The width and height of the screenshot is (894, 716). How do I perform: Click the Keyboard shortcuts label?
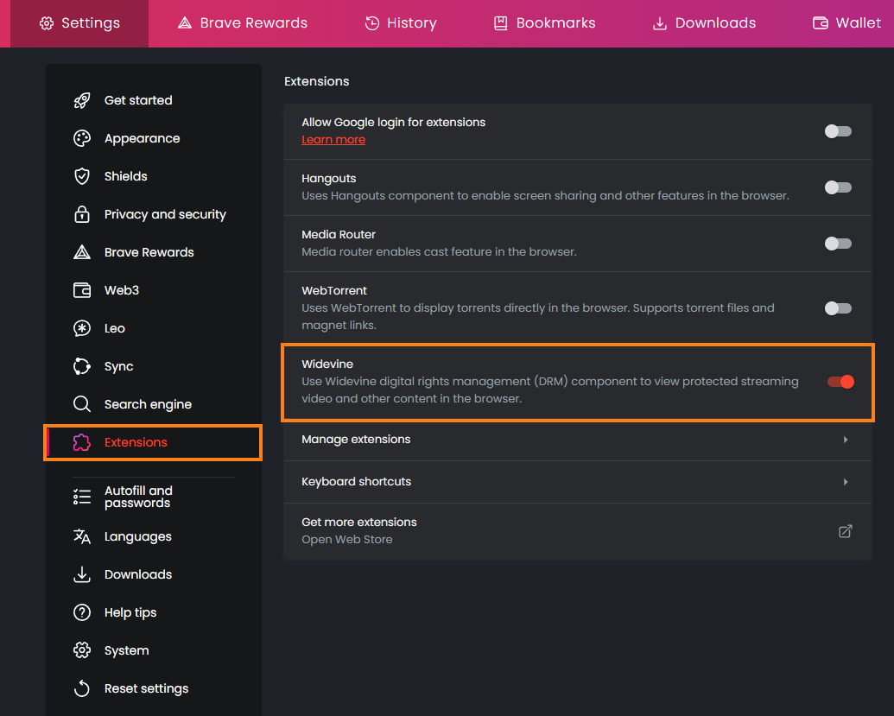(357, 482)
